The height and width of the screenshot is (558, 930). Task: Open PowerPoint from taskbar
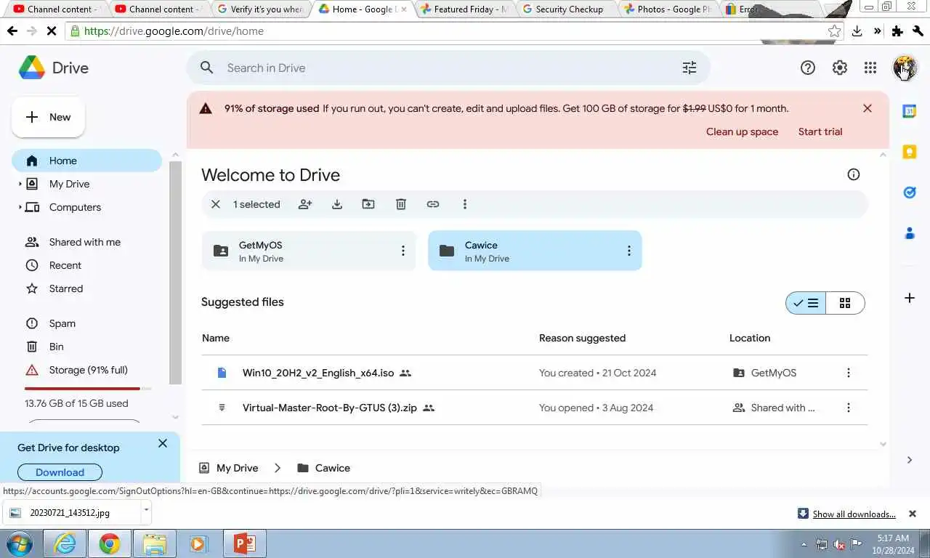click(x=244, y=543)
